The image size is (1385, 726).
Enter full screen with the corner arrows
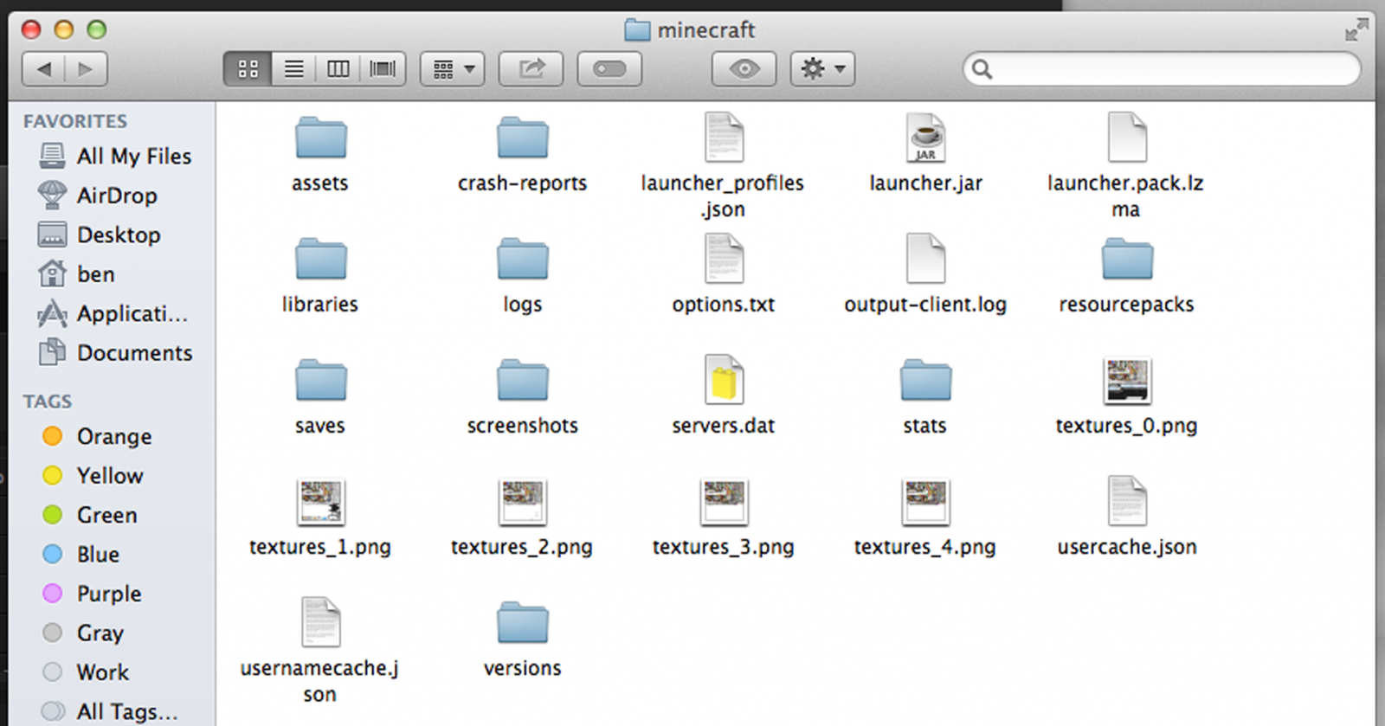(x=1356, y=30)
